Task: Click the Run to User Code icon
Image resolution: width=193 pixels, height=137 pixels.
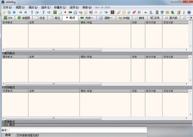Action: pyautogui.click(x=49, y=12)
